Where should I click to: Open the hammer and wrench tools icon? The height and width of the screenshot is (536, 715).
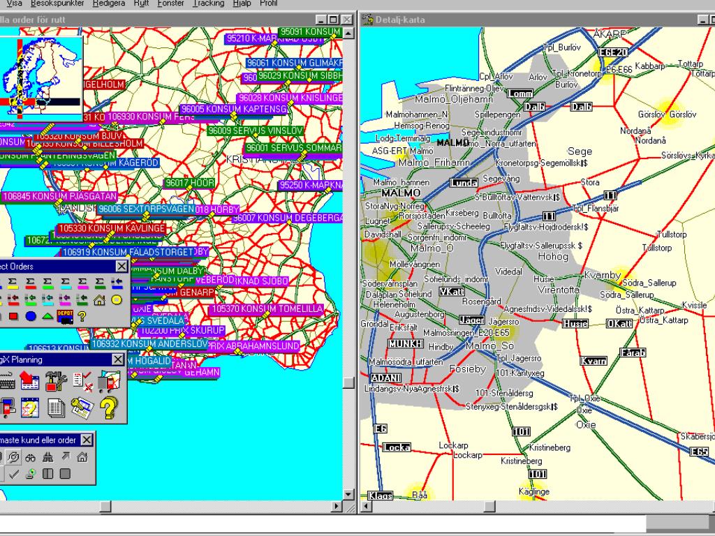56,381
